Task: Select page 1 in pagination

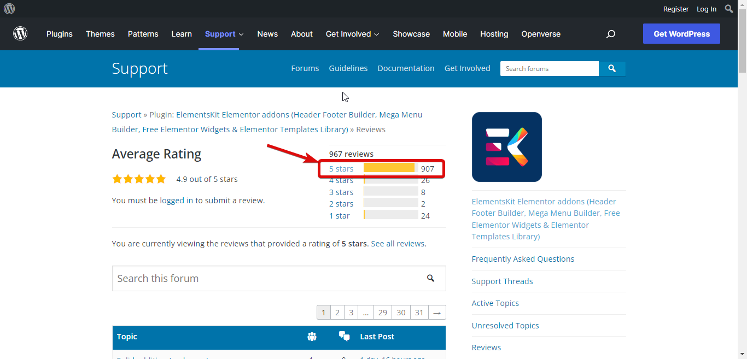Action: point(324,313)
